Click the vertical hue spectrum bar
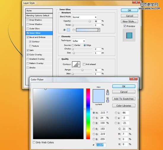The image size is (163, 150). point(88,114)
